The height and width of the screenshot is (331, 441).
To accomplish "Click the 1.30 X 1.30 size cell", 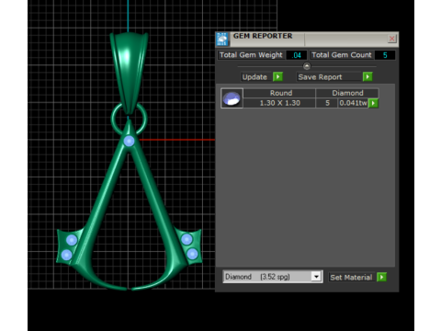I will point(280,103).
